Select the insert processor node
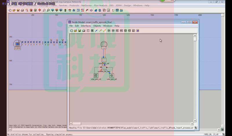The width and height of the screenshot is (232, 136). coord(104,44)
